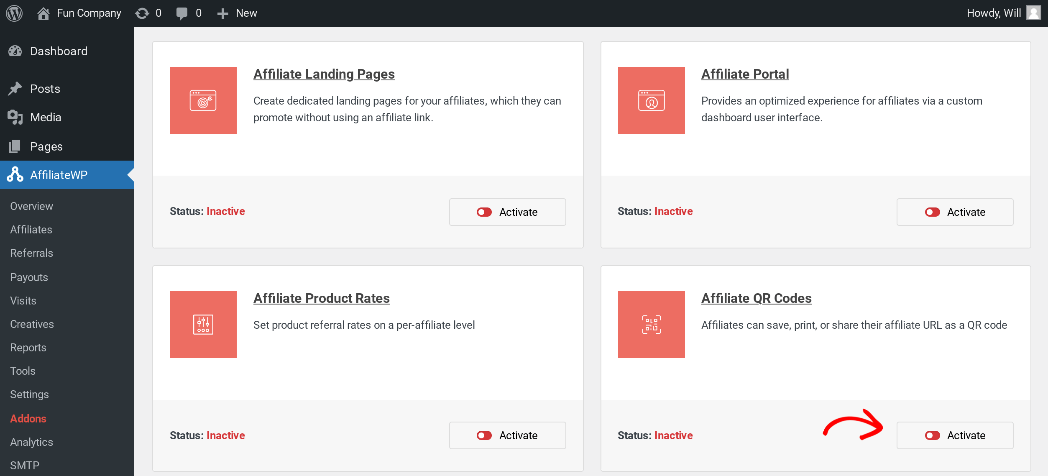The height and width of the screenshot is (476, 1048).
Task: Click the Affiliate Product Rates sliders icon
Action: tap(203, 324)
